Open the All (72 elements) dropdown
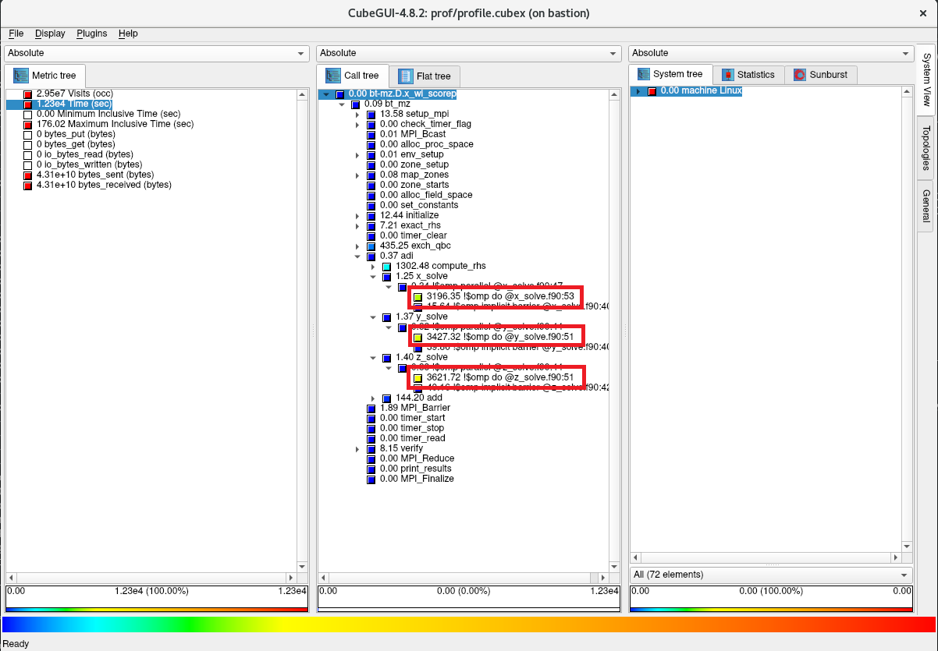The height and width of the screenshot is (651, 938). [769, 575]
